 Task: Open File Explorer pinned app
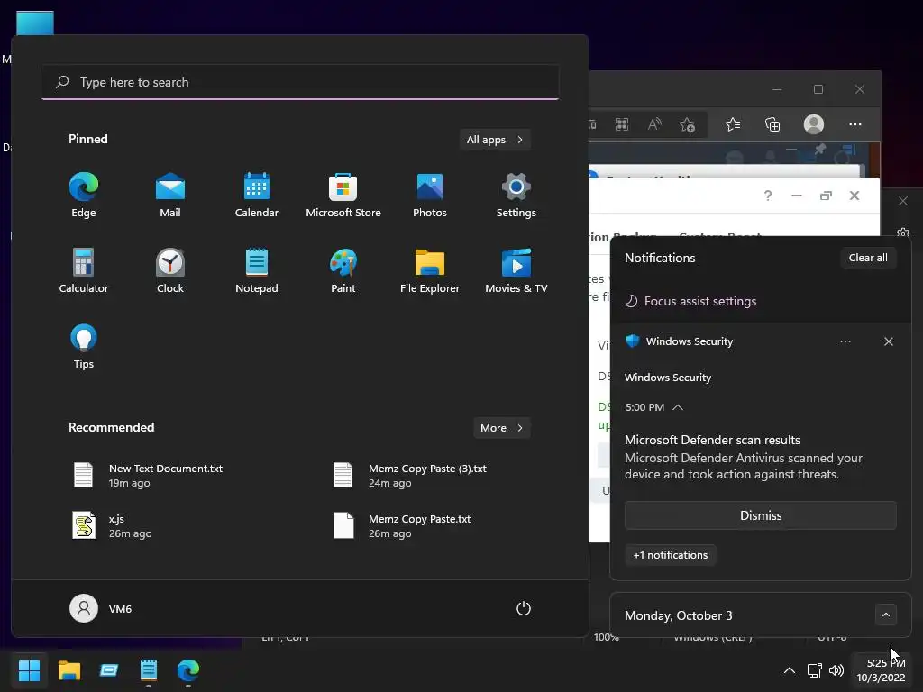pyautogui.click(x=430, y=271)
